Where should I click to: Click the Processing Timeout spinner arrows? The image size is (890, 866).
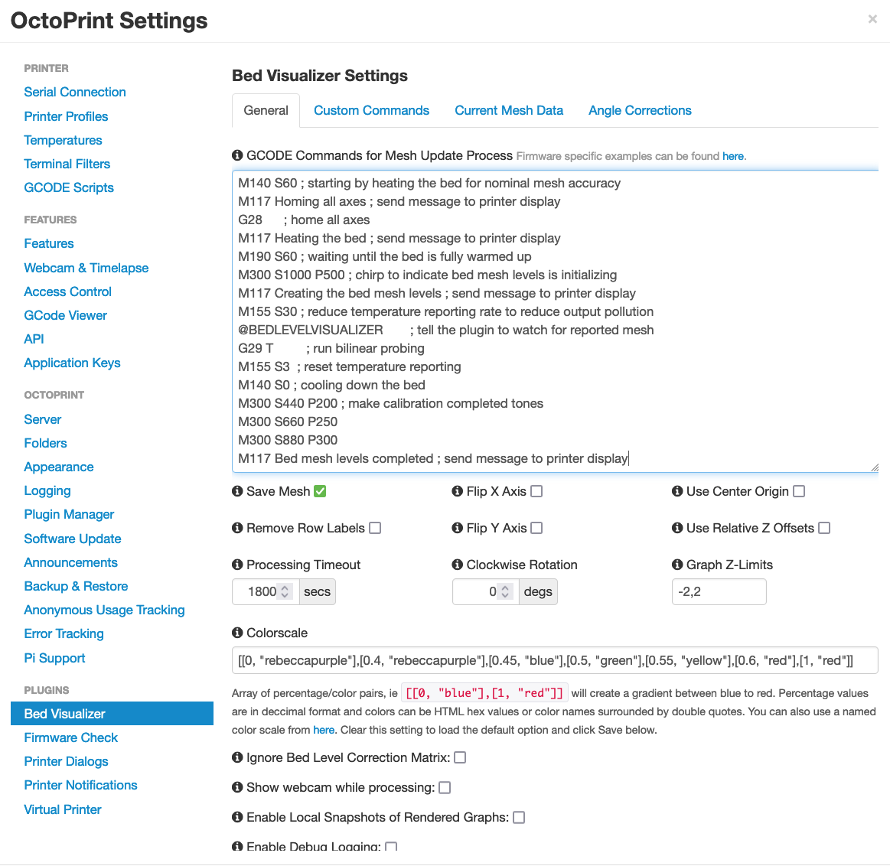click(x=285, y=591)
